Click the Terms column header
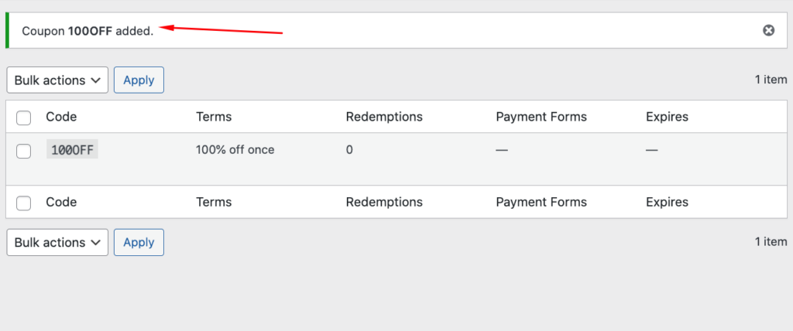 214,117
